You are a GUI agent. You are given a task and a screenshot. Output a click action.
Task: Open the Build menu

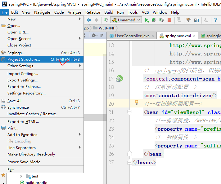tap(109, 12)
